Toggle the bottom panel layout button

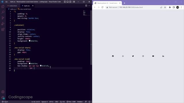(x=68, y=2)
